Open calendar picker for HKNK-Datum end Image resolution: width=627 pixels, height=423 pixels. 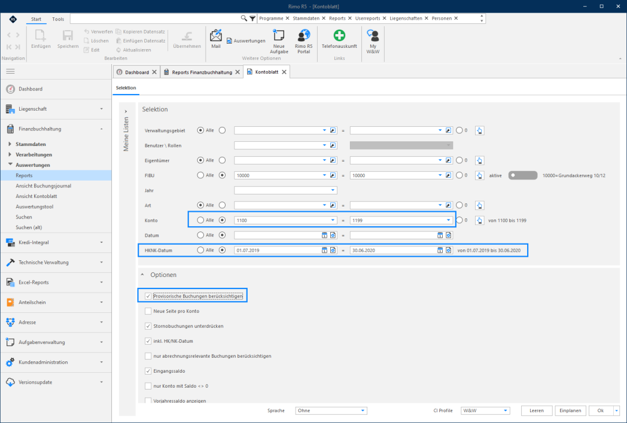(x=440, y=250)
